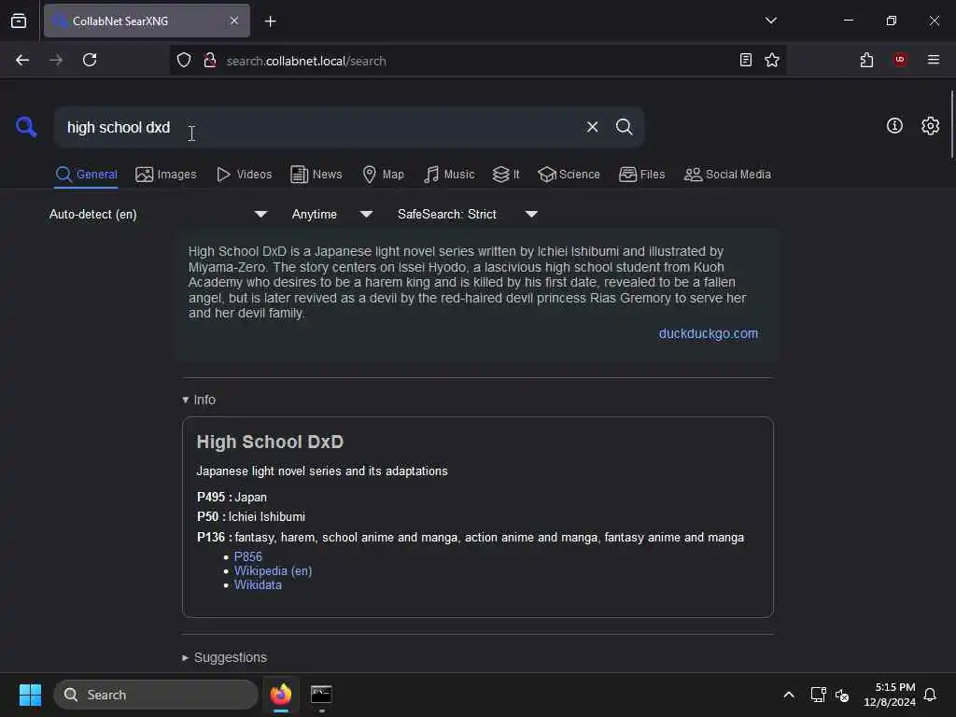The width and height of the screenshot is (956, 717).
Task: Switch to the News search tab
Action: click(x=316, y=175)
